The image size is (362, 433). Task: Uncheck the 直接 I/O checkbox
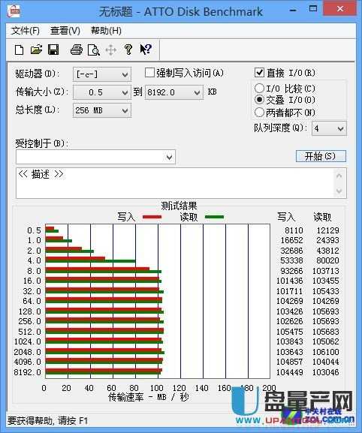tap(259, 73)
